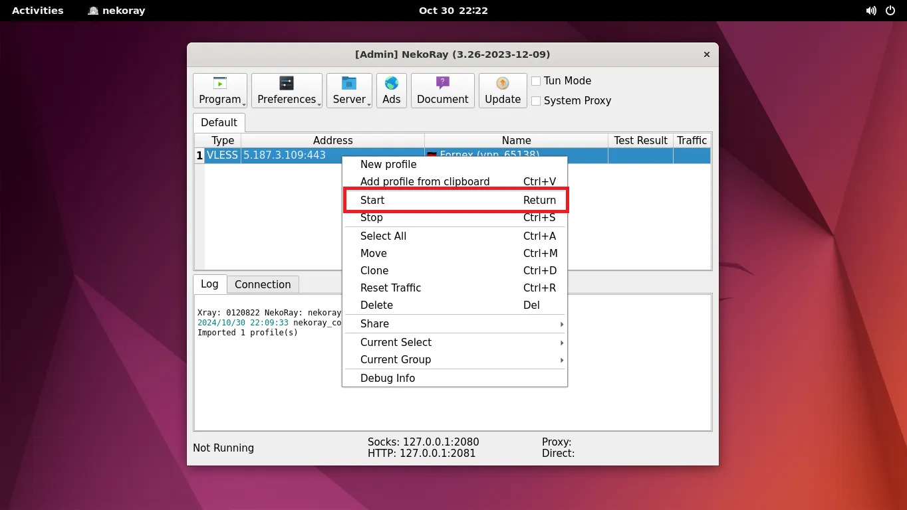Click Delete in the context menu
Screen dimensions: 907x510
[x=455, y=305]
